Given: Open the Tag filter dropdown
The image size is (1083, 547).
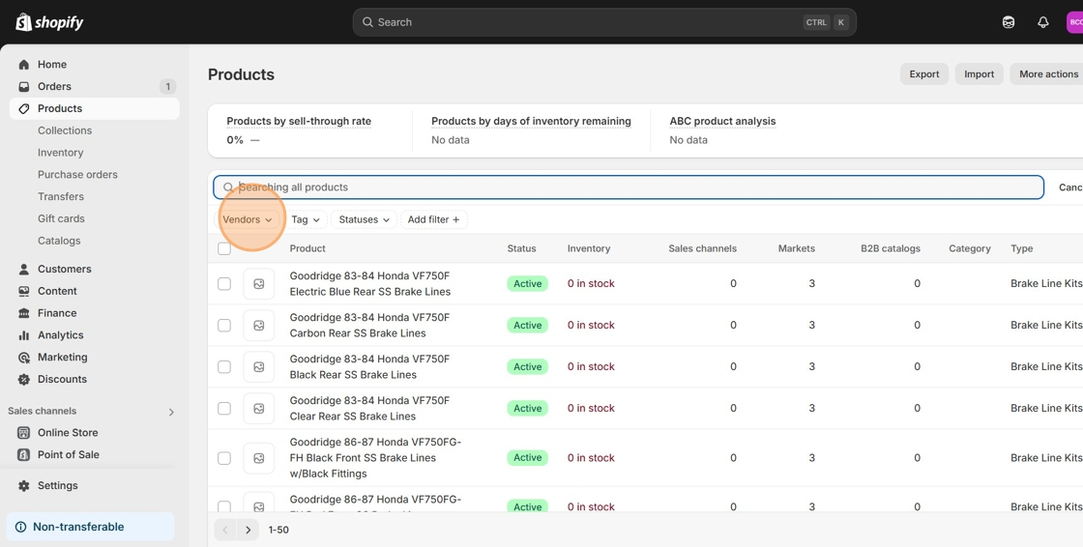Looking at the screenshot, I should (306, 219).
